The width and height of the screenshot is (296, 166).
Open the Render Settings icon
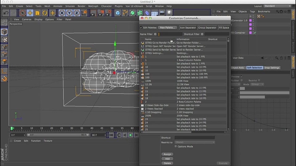pyautogui.click(x=108, y=13)
